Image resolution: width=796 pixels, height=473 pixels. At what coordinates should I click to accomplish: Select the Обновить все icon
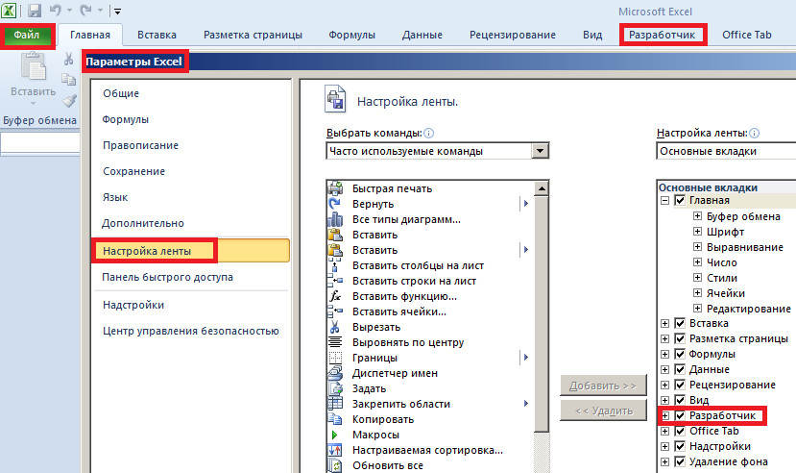tap(335, 465)
